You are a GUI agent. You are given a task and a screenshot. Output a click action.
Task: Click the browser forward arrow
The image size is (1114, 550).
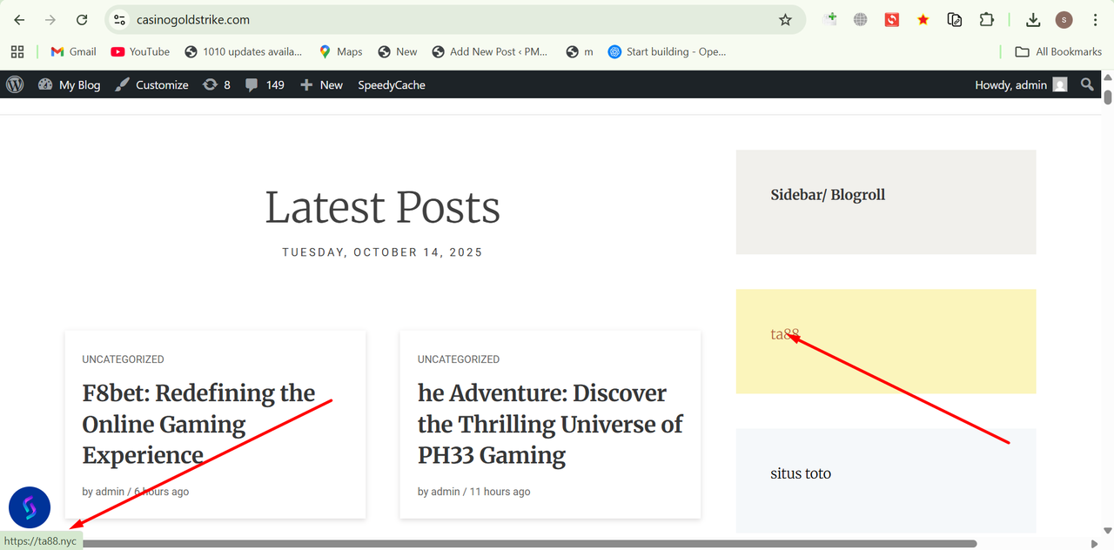point(50,20)
